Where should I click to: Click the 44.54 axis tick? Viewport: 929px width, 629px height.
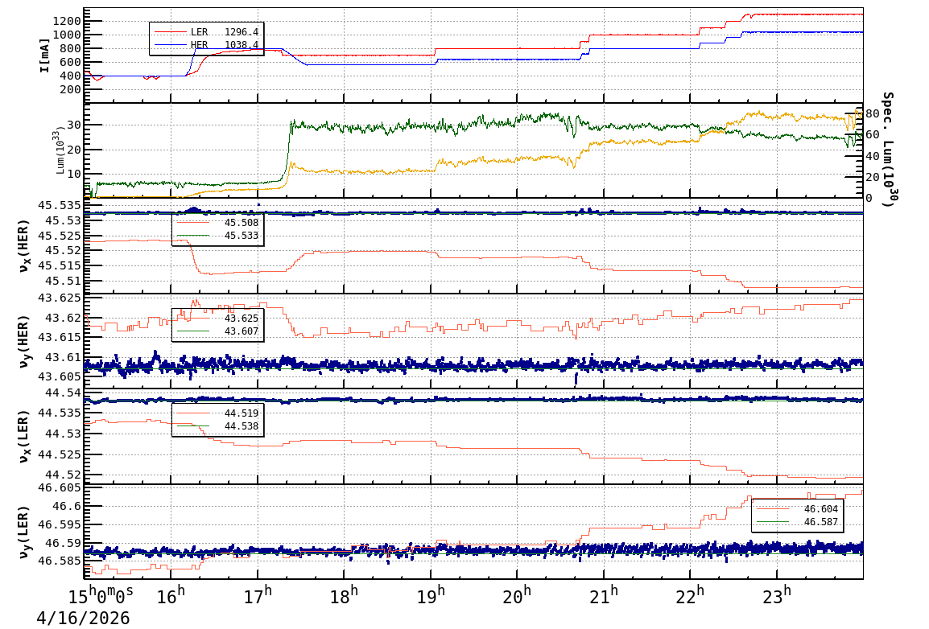[64, 393]
